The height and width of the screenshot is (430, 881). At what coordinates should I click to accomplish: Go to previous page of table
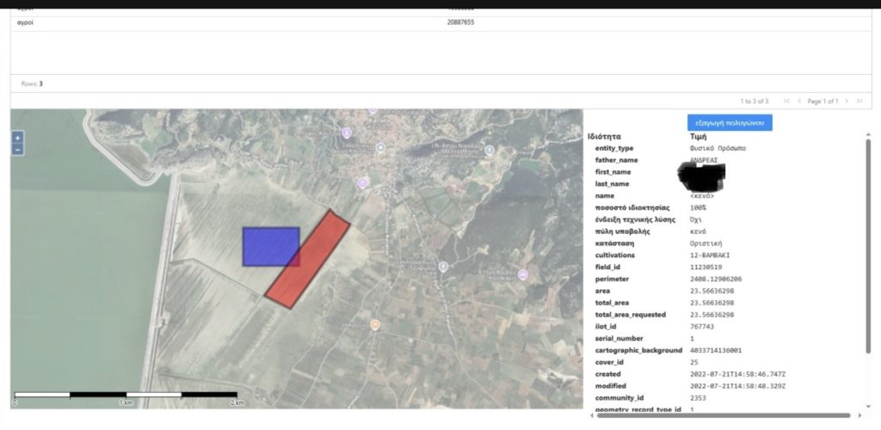click(x=800, y=101)
